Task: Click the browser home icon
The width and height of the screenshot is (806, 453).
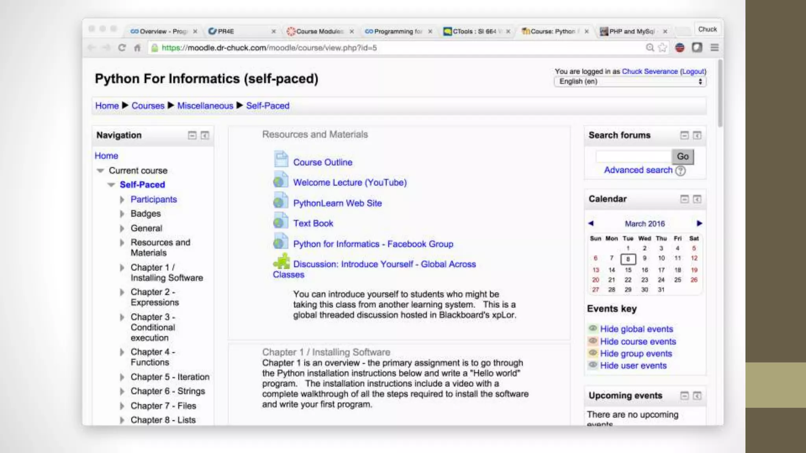Action: (137, 48)
